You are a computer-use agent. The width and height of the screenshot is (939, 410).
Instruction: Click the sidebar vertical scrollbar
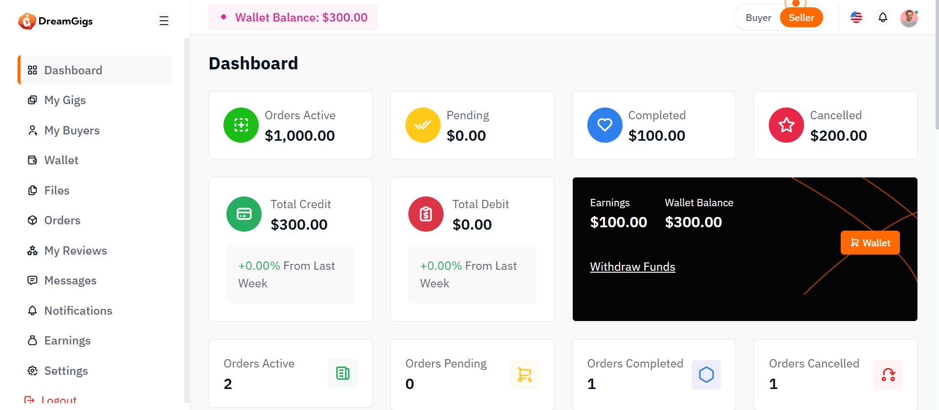(187, 220)
